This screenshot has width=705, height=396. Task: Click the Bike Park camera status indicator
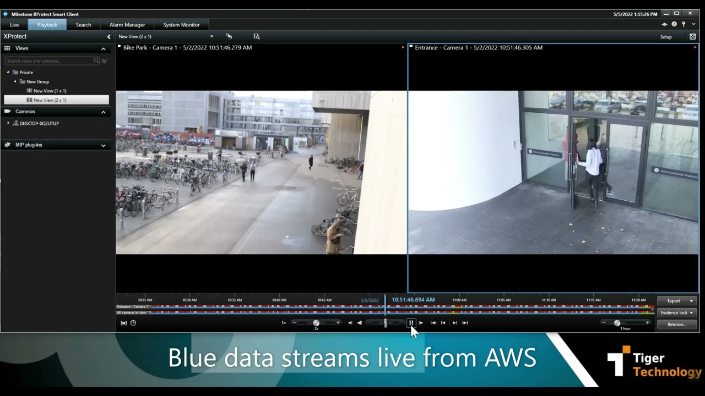(x=403, y=47)
